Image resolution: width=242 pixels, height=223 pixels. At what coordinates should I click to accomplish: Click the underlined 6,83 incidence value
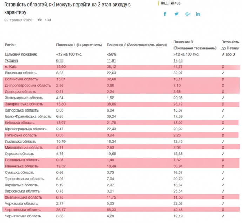[x=60, y=60]
